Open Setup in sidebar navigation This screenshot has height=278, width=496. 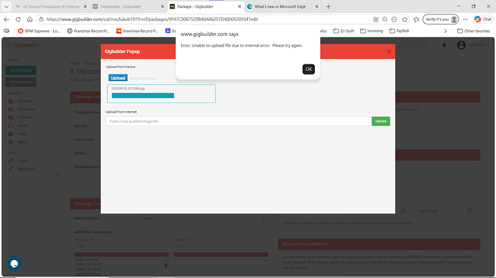22,142
